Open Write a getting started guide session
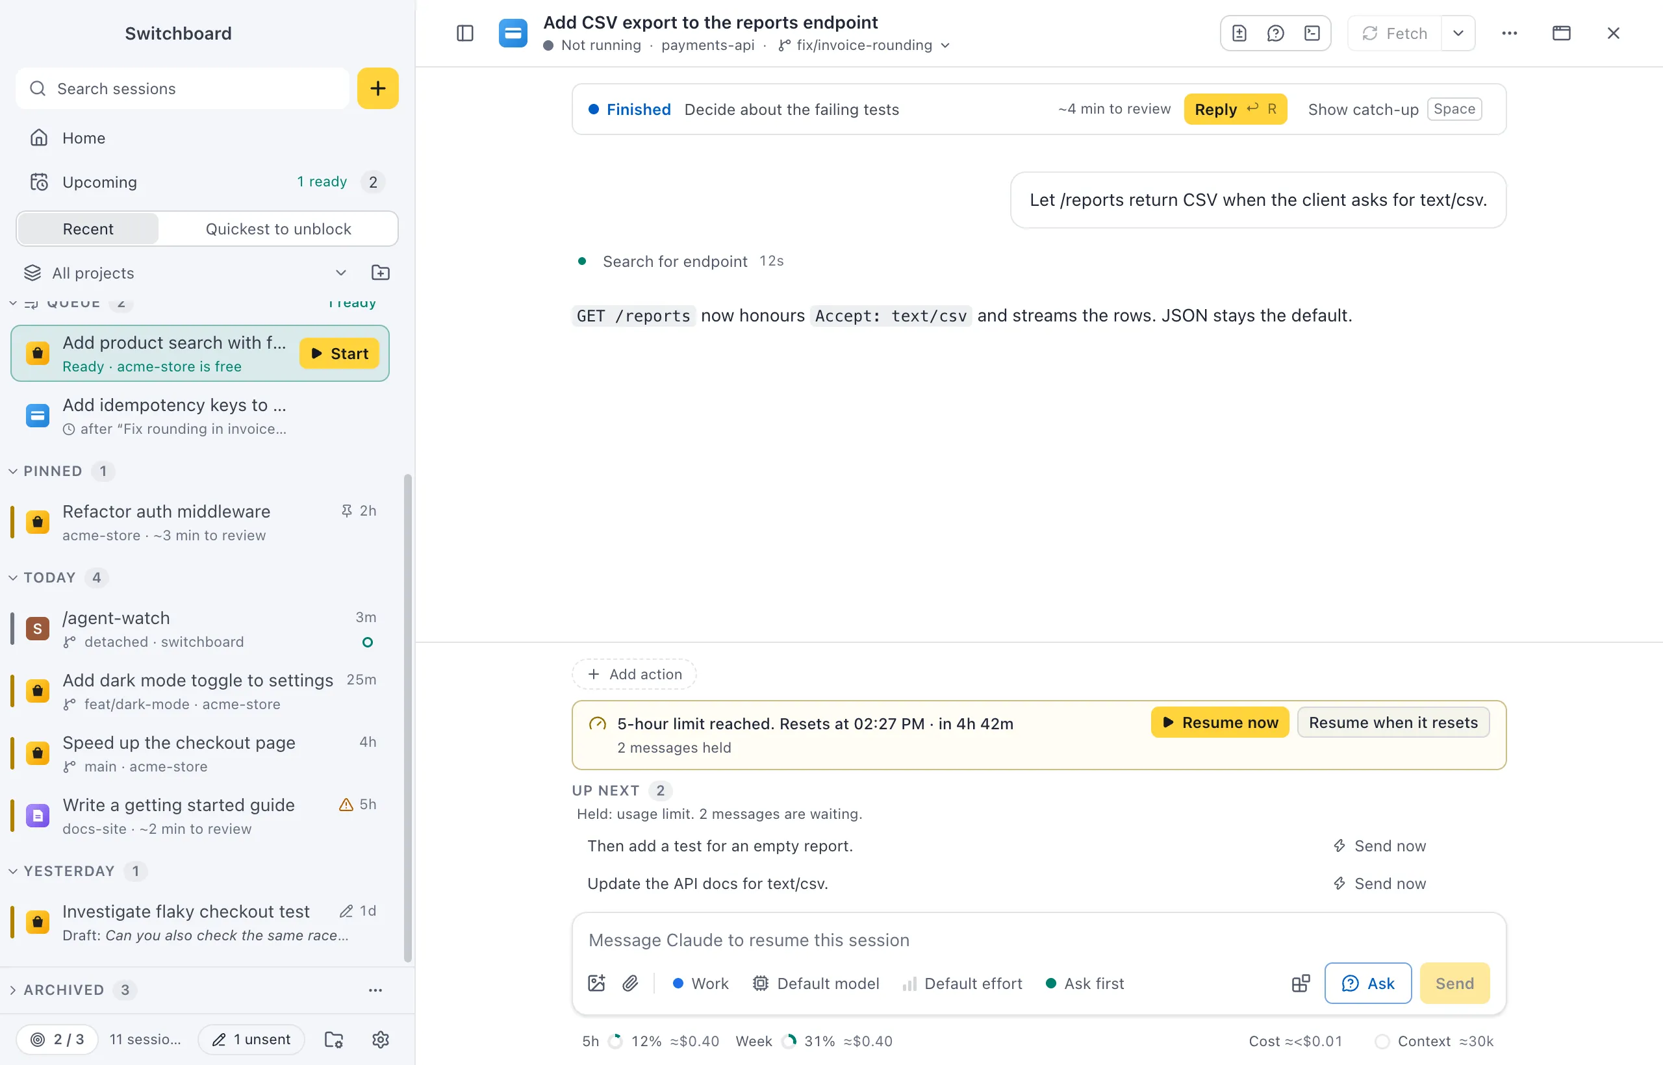Viewport: 1663px width, 1065px height. point(201,816)
